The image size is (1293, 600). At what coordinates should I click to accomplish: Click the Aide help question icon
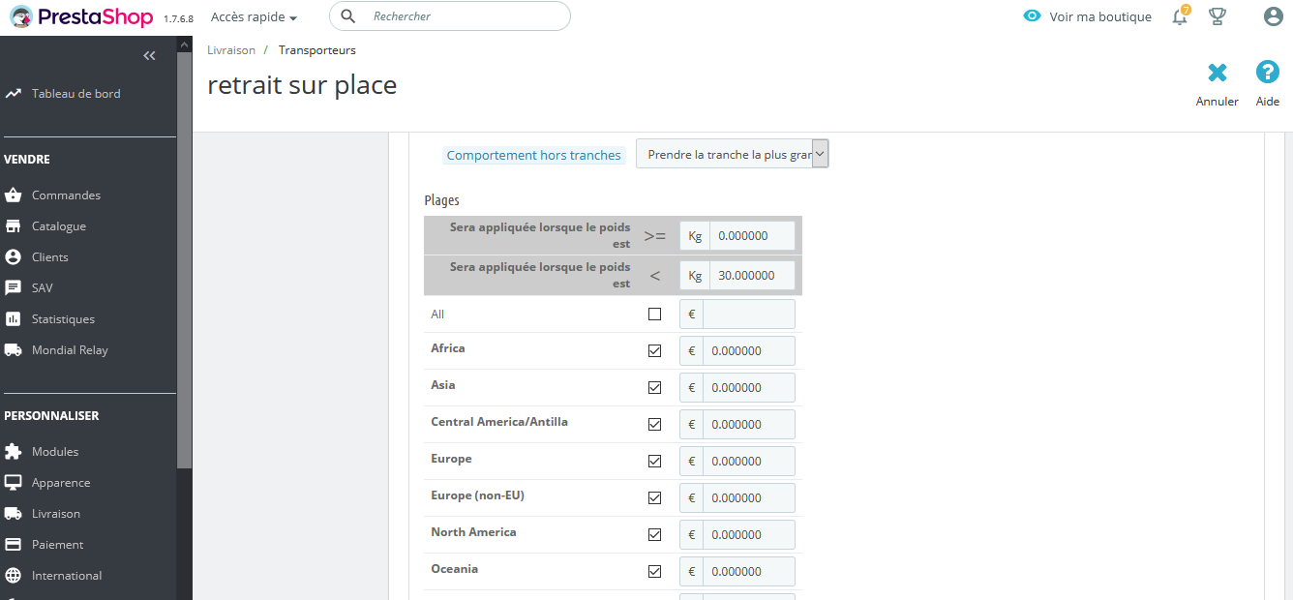[1268, 73]
